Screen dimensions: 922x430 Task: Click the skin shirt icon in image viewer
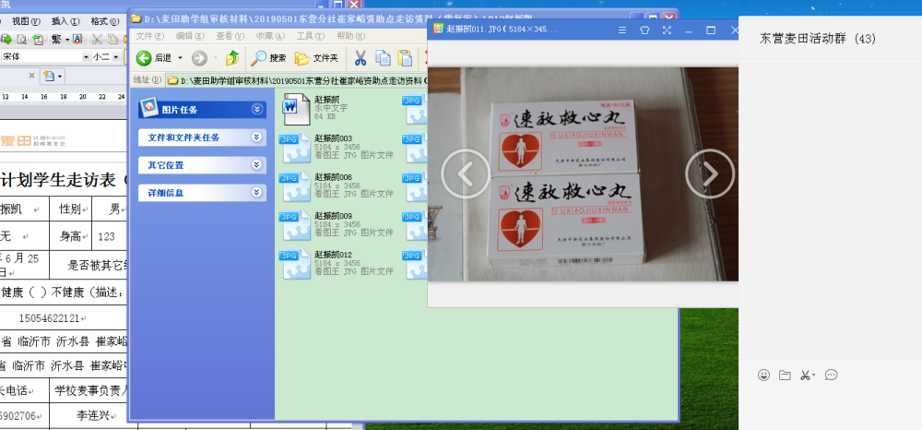click(x=644, y=30)
